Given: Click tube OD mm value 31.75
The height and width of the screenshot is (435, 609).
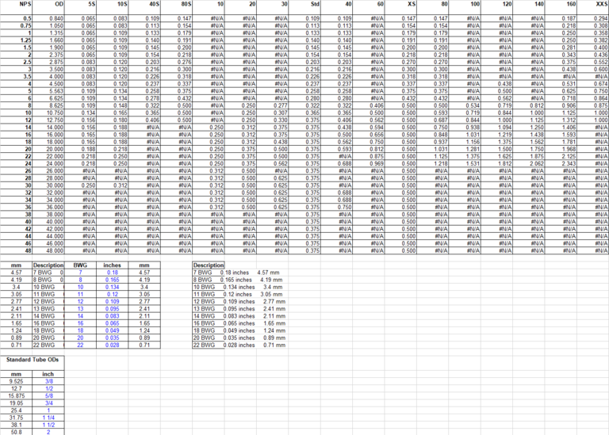Looking at the screenshot, I should [17, 418].
